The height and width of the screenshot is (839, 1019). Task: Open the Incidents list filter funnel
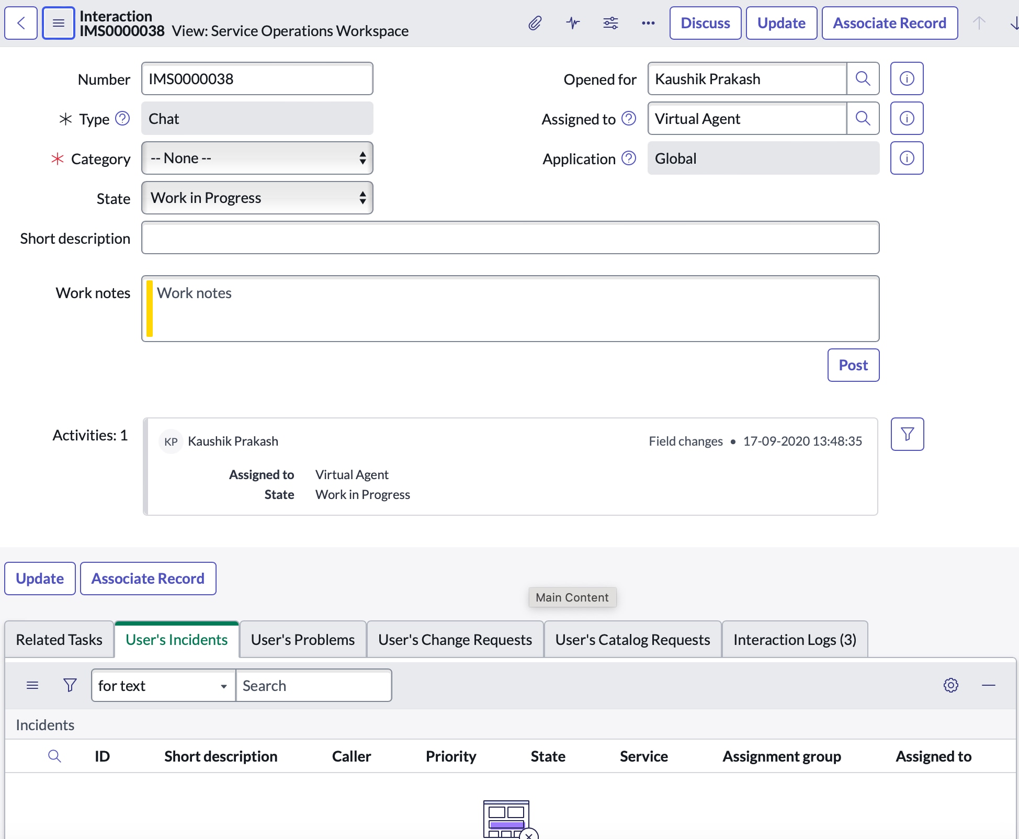70,685
